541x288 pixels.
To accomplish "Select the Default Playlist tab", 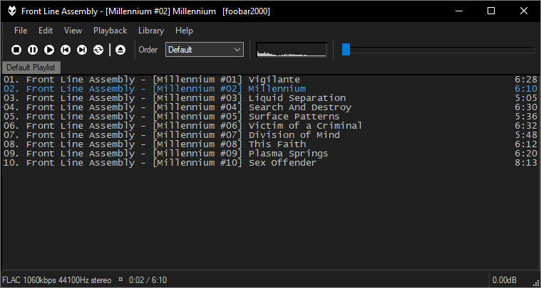I will (x=31, y=67).
